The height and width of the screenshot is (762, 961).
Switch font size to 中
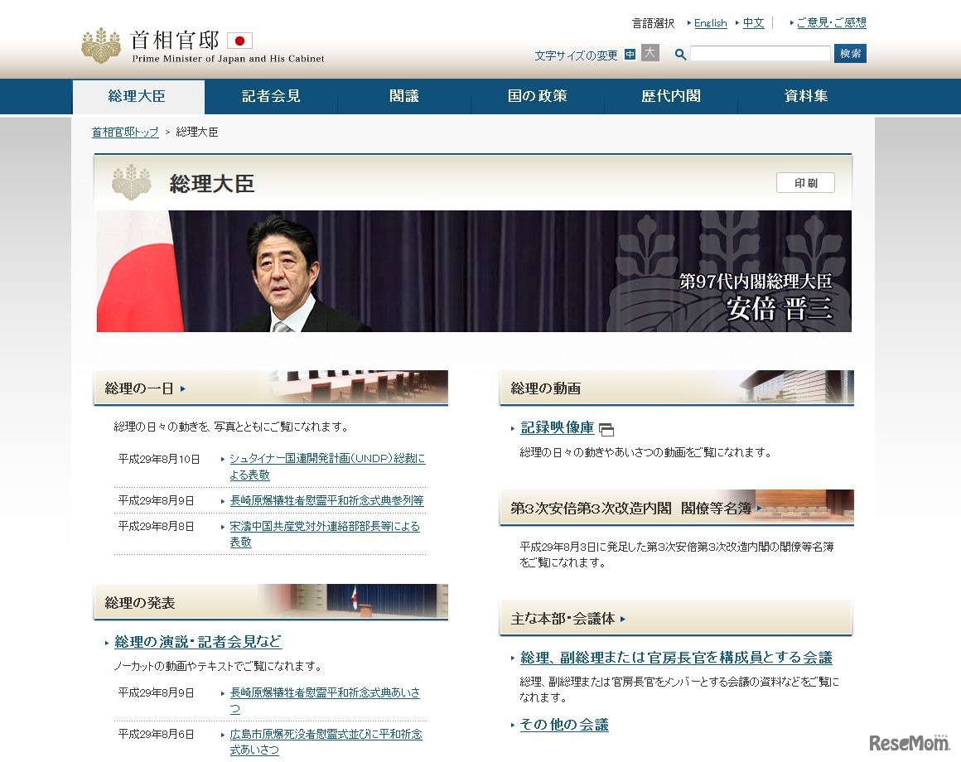(630, 54)
